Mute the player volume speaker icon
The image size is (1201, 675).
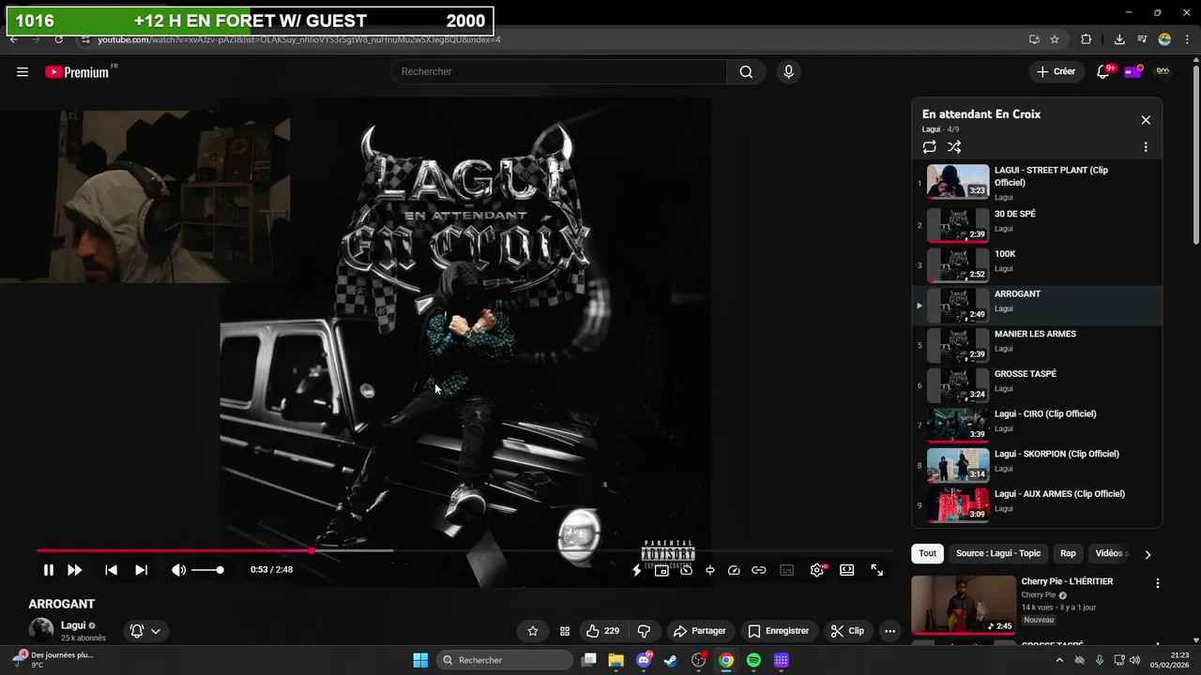click(x=178, y=570)
